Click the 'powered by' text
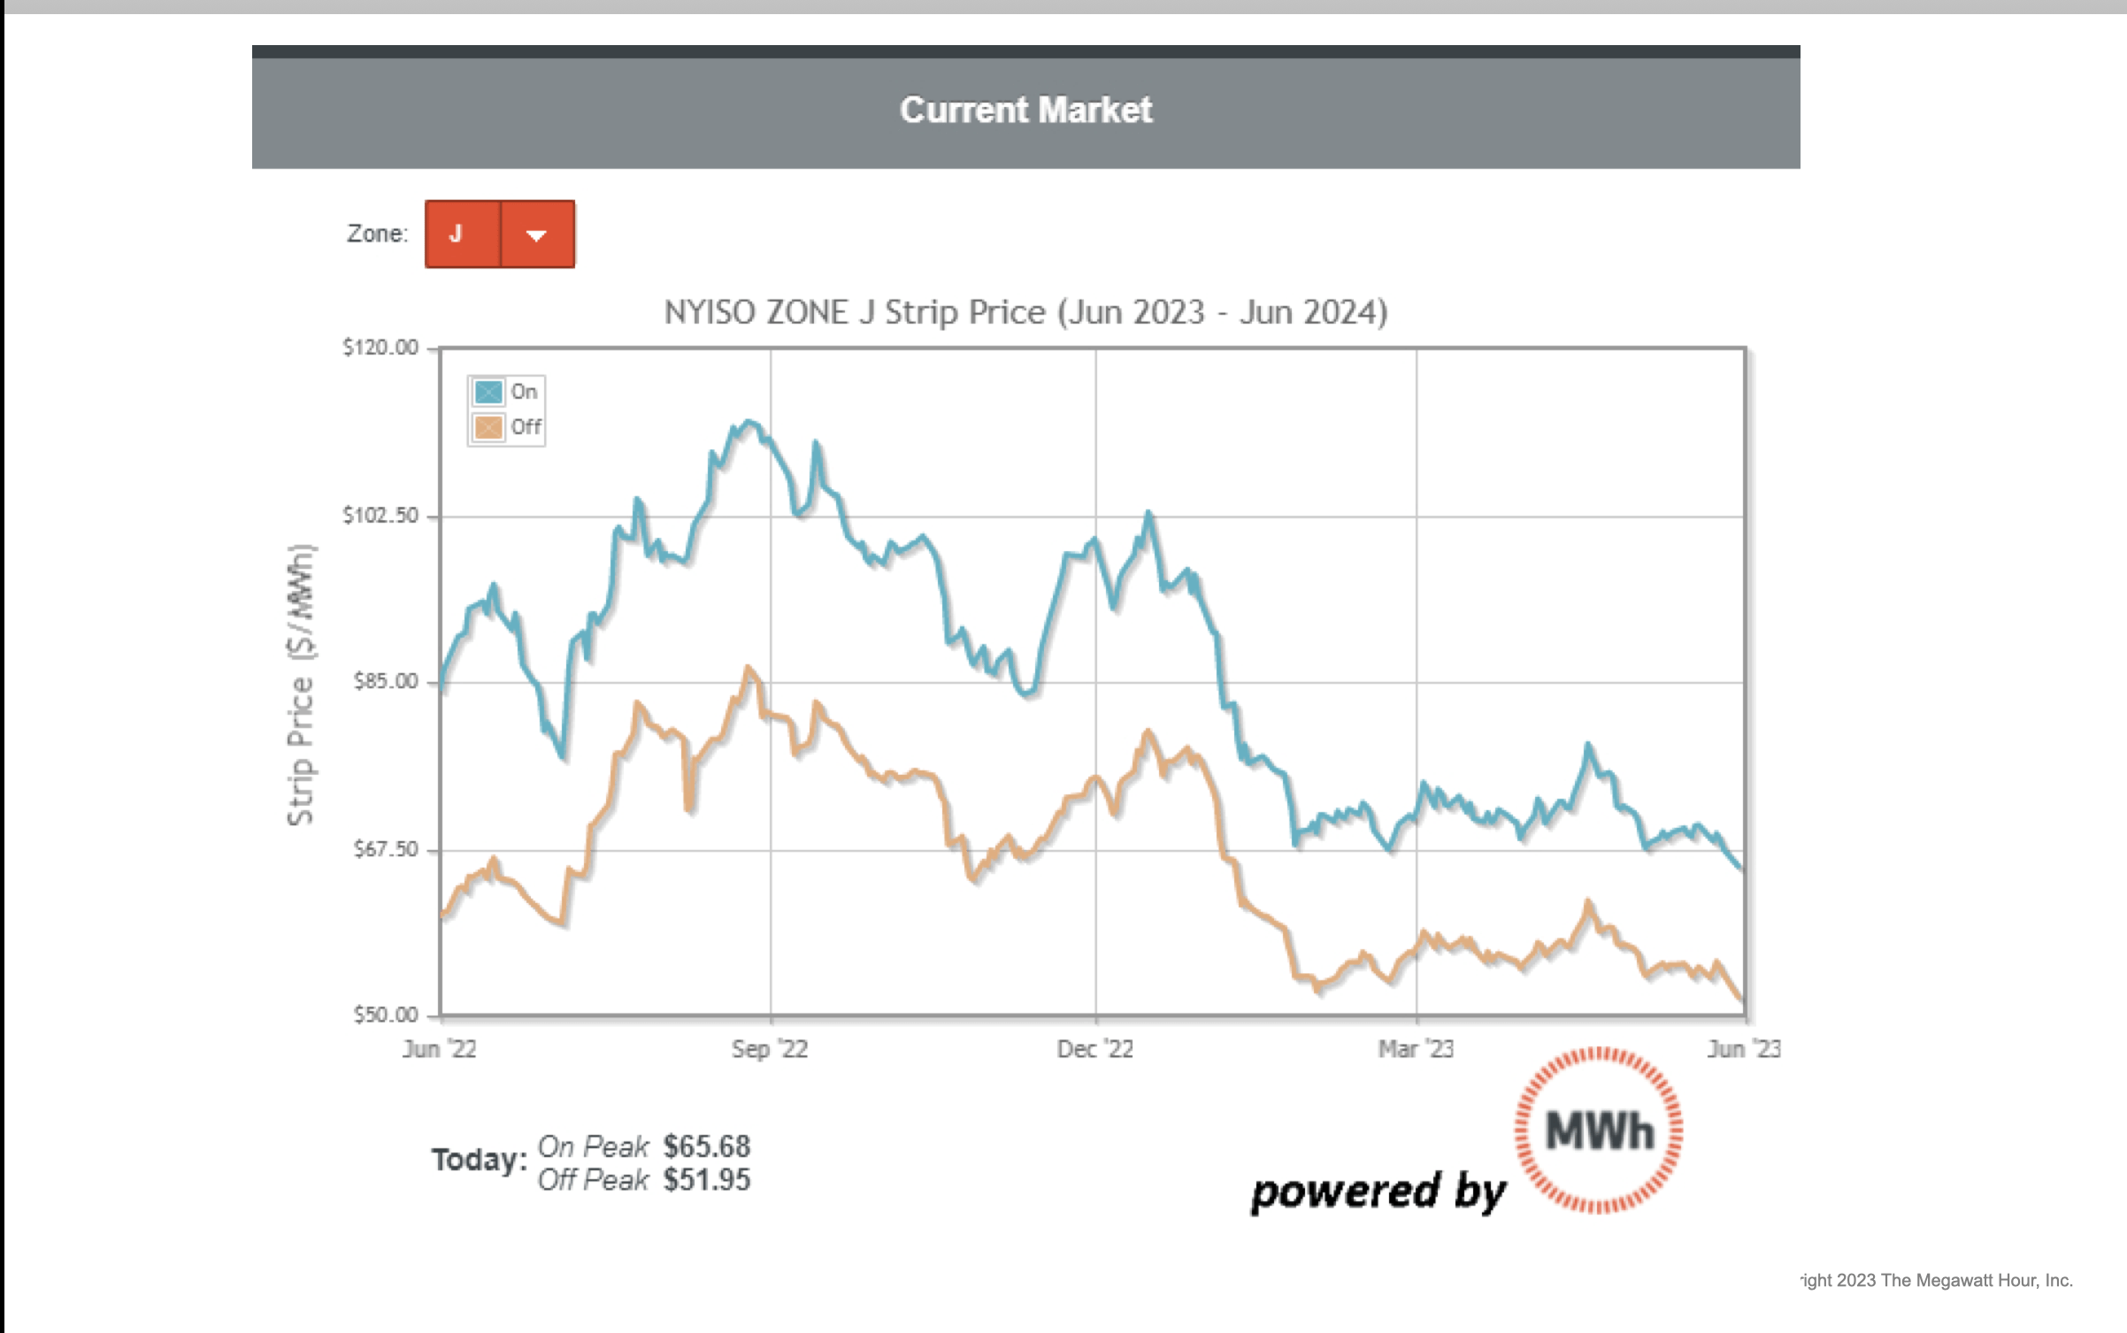Image resolution: width=2127 pixels, height=1333 pixels. click(x=1378, y=1191)
